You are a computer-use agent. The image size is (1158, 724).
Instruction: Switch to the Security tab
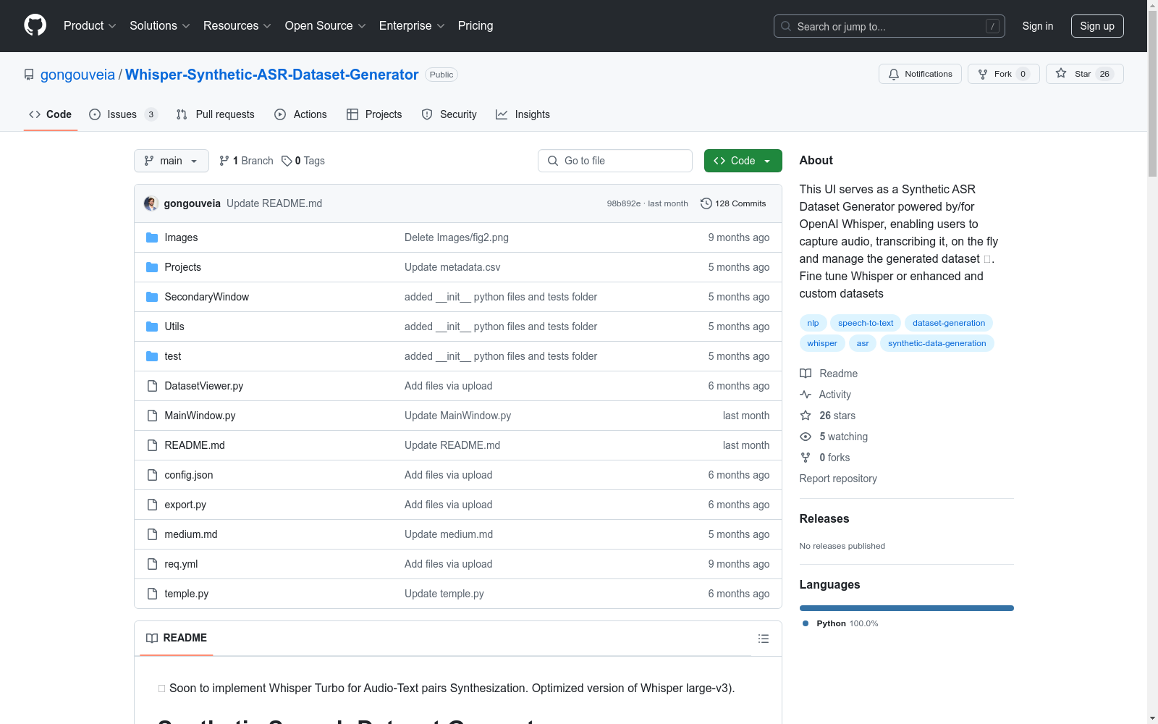tap(449, 114)
